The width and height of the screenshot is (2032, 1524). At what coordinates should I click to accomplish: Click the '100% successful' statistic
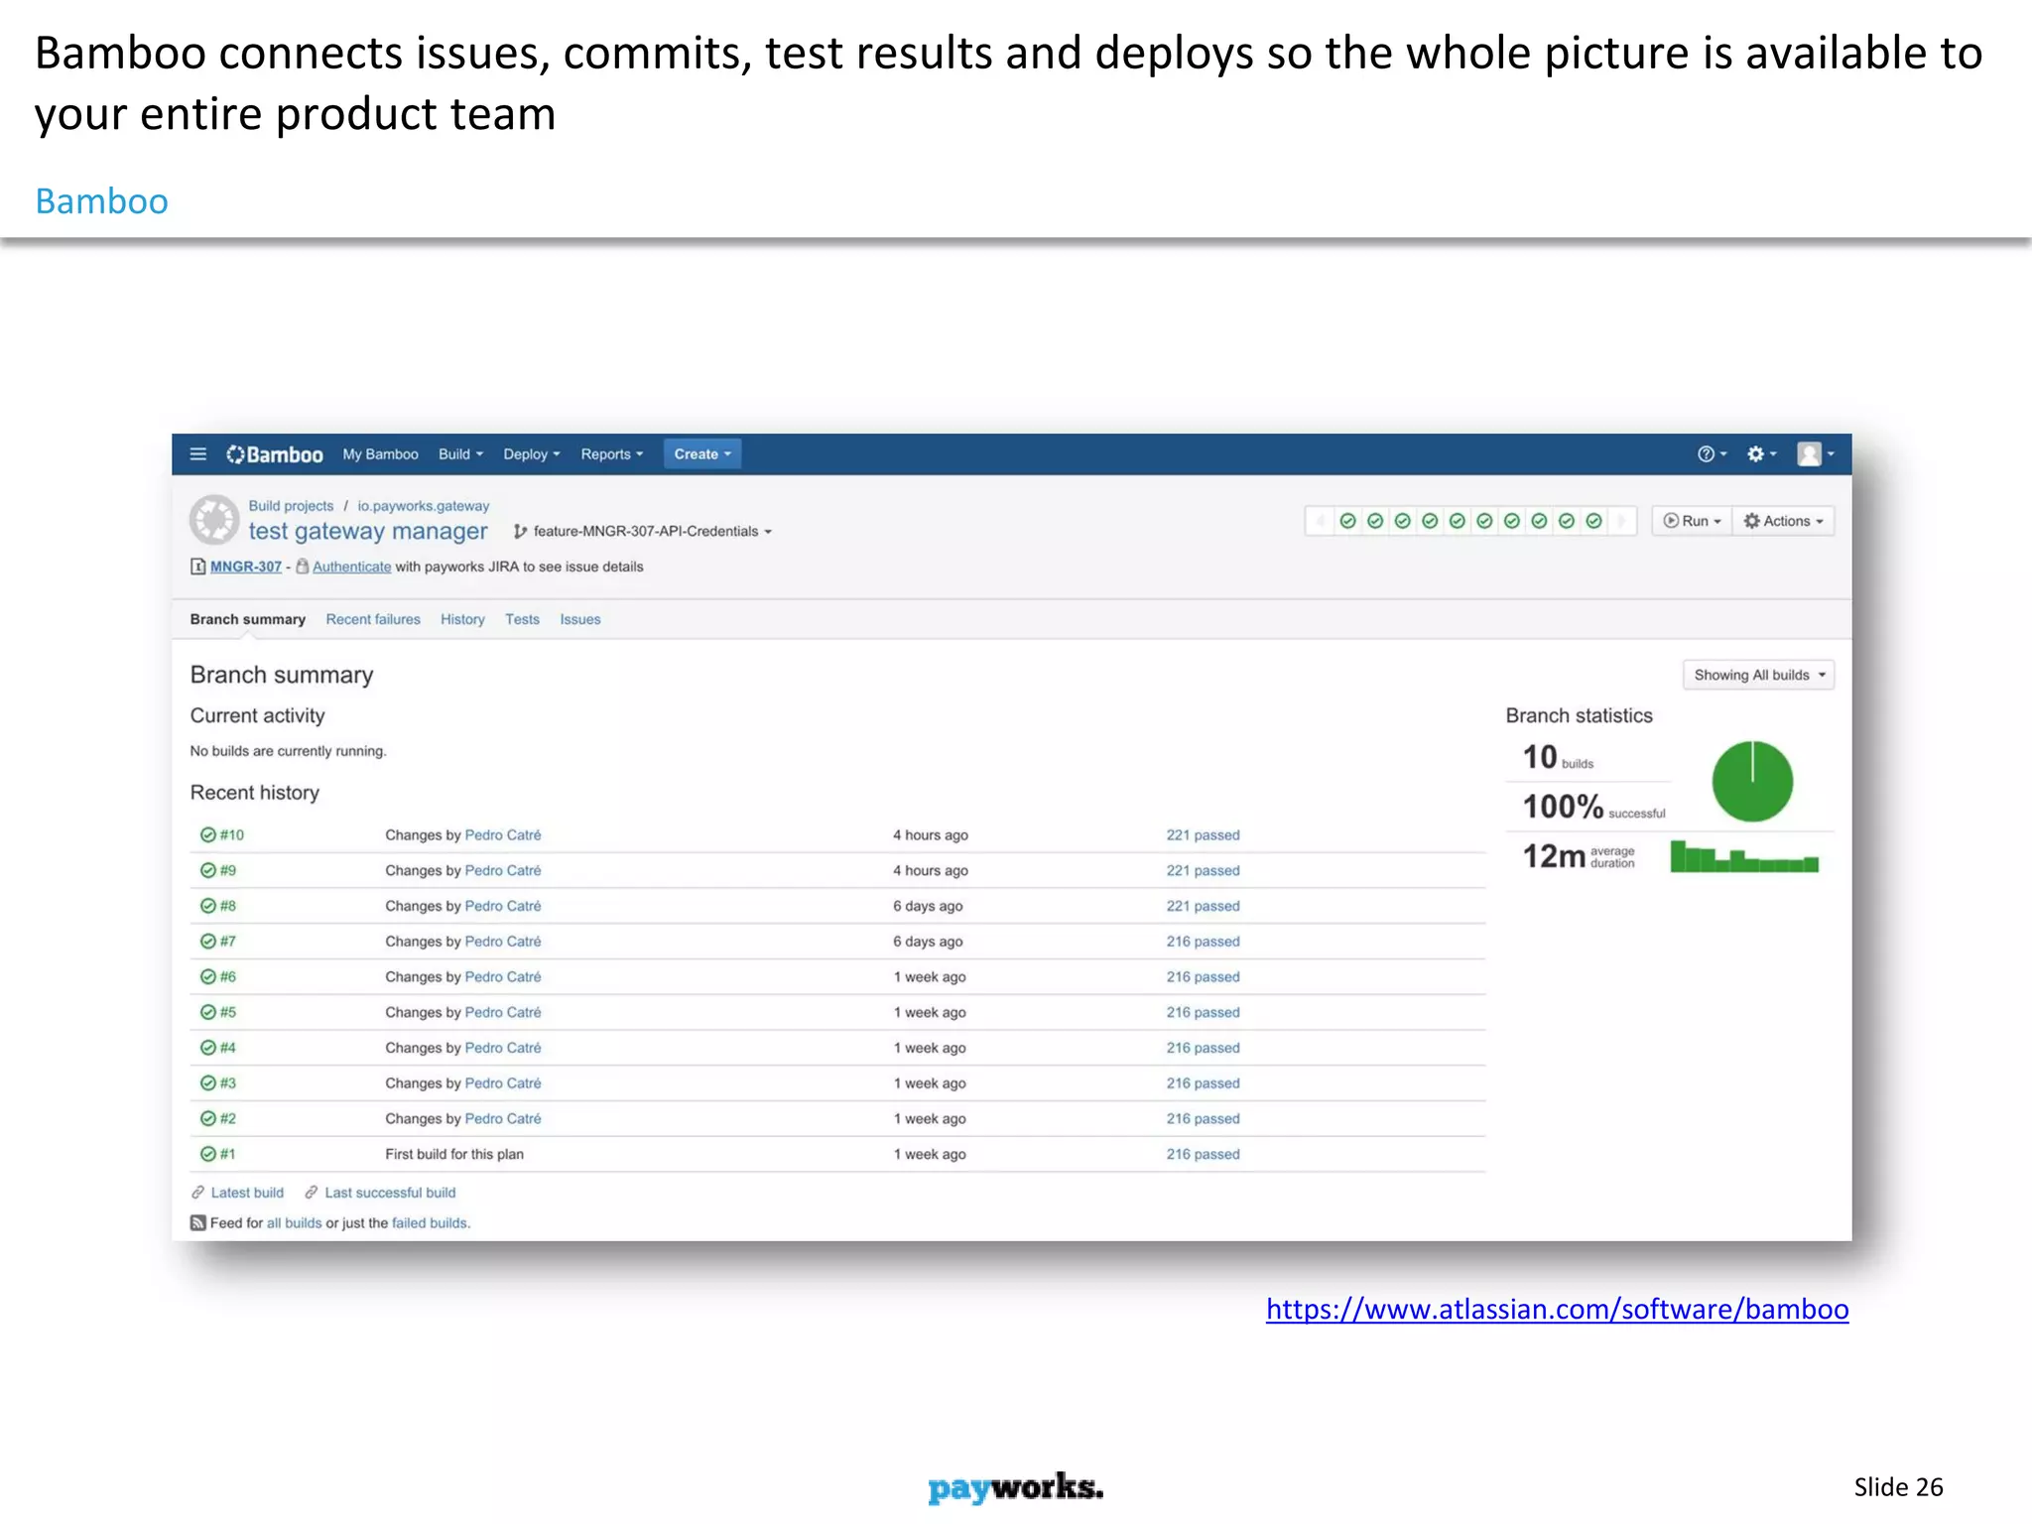[1594, 807]
